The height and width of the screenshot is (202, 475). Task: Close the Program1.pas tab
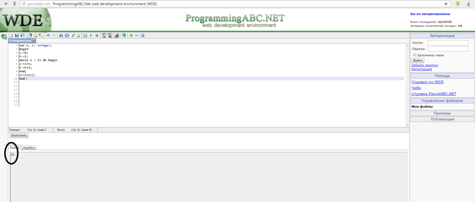34,41
